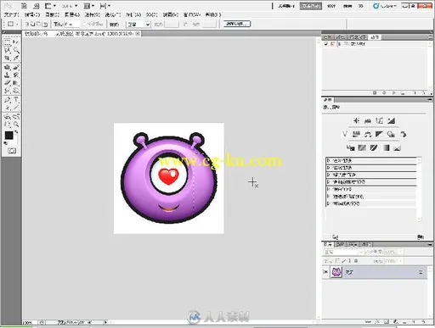This screenshot has height=328, width=435.
Task: Expand the Black & White Presets list
Action: 328,189
